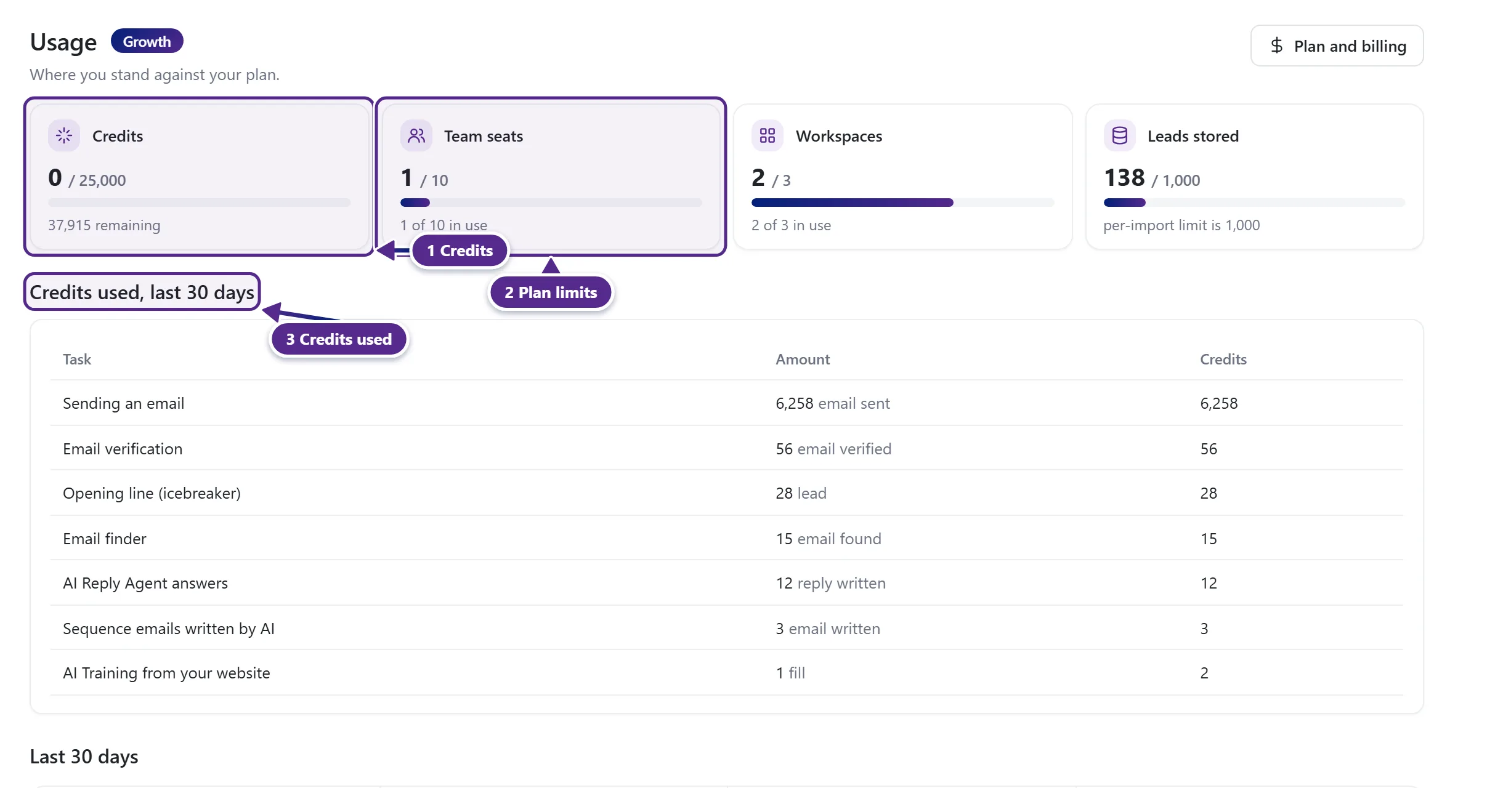1503x788 pixels.
Task: Click "per-import limit is 1,000" text
Action: click(x=1181, y=225)
